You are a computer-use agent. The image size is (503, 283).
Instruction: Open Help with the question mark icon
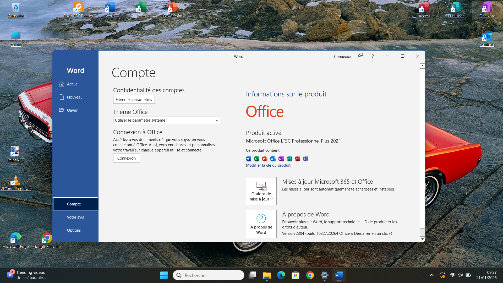[x=373, y=56]
